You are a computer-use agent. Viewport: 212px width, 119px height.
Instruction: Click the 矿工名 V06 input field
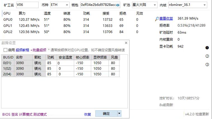27,5
